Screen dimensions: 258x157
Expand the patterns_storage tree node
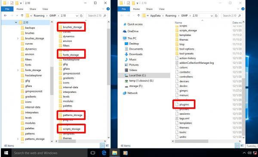click(x=18, y=139)
